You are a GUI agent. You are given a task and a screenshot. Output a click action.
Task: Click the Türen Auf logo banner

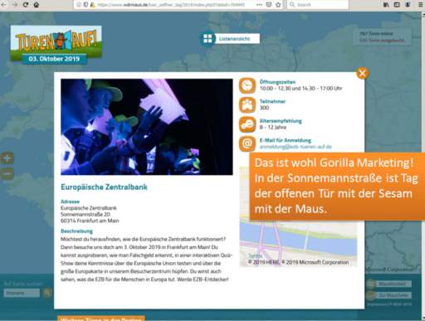coord(56,45)
